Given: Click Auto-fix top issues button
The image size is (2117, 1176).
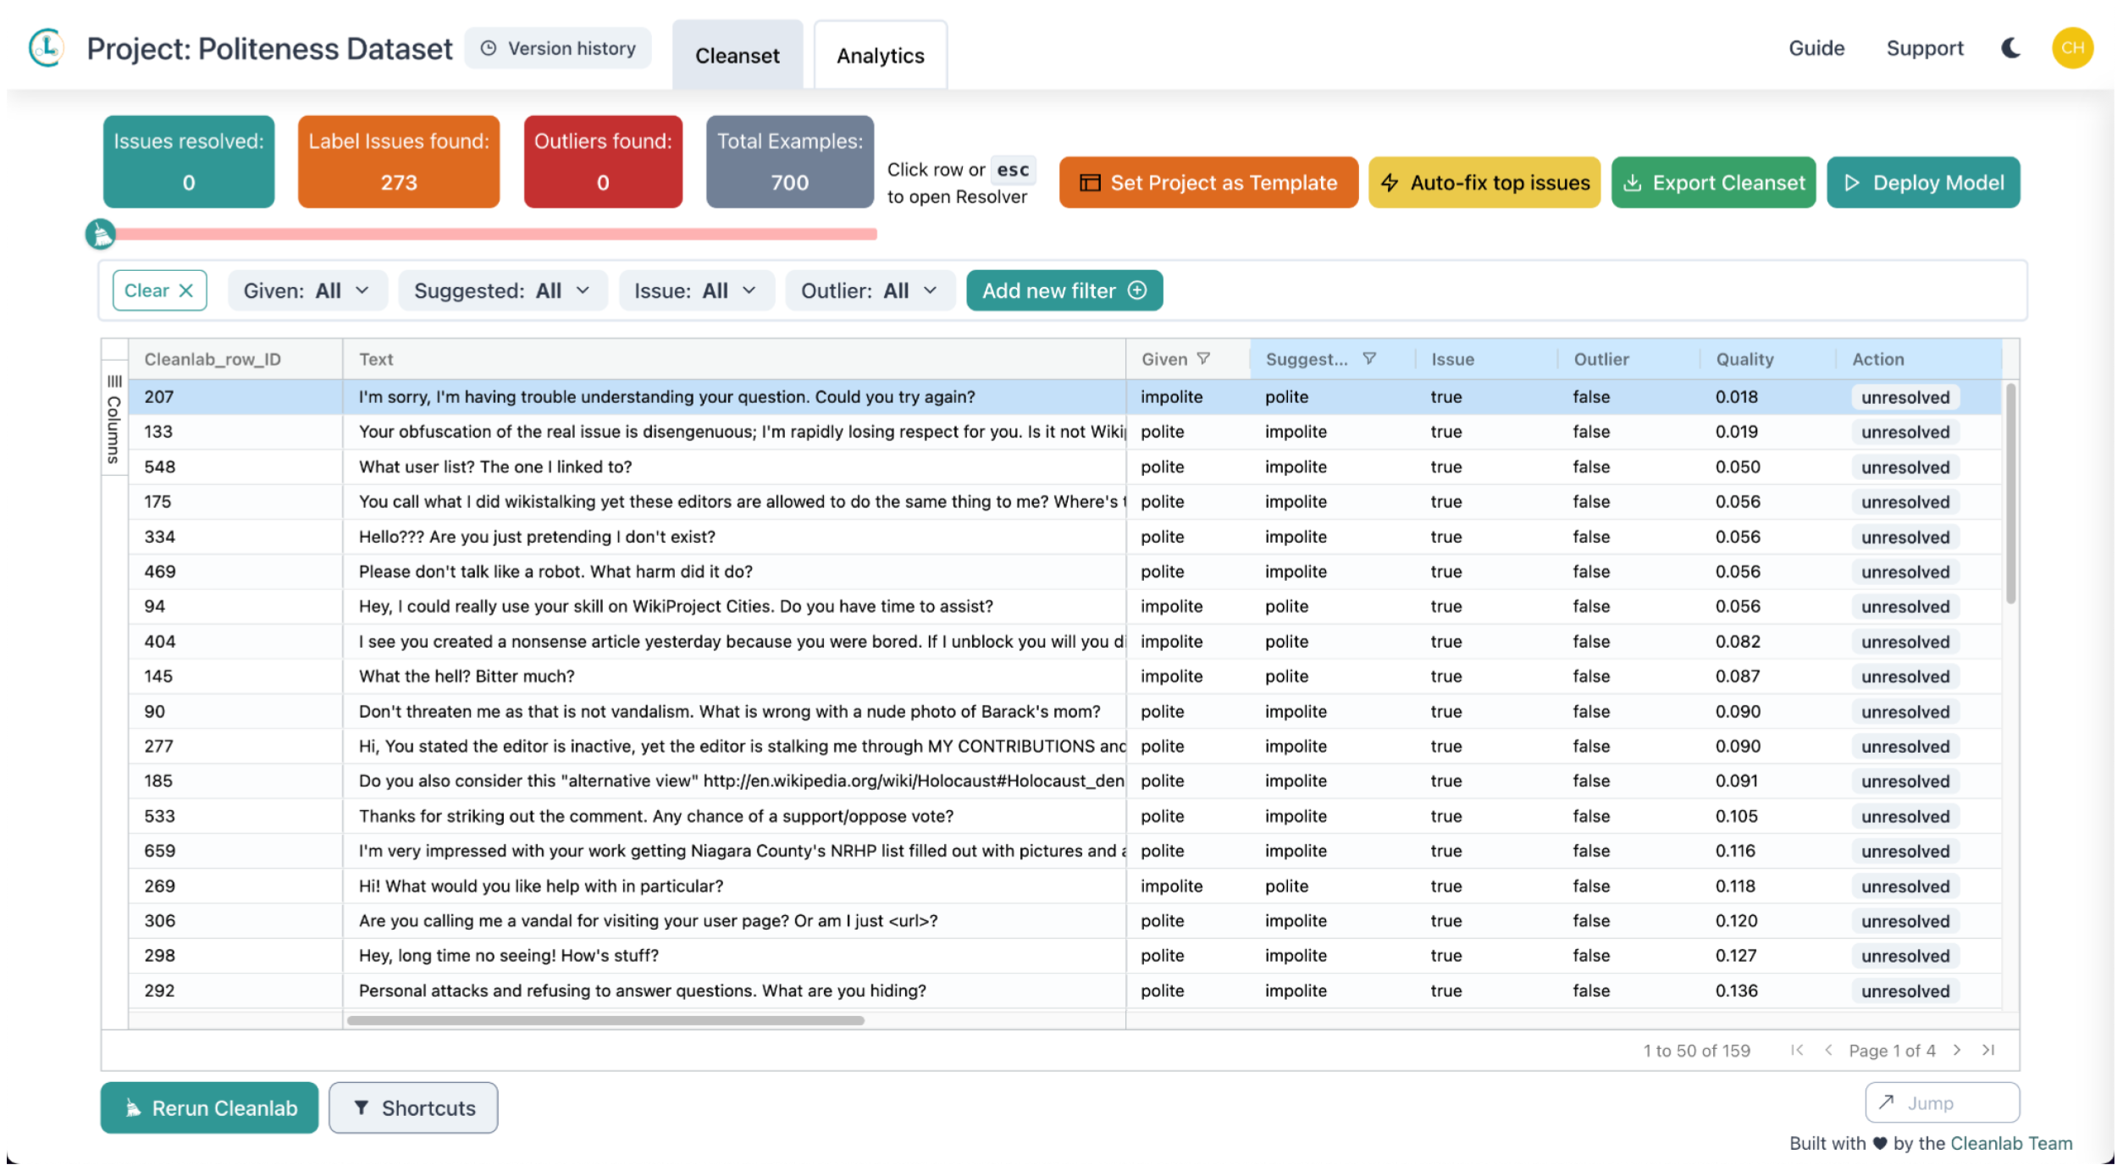Looking at the screenshot, I should 1484,183.
